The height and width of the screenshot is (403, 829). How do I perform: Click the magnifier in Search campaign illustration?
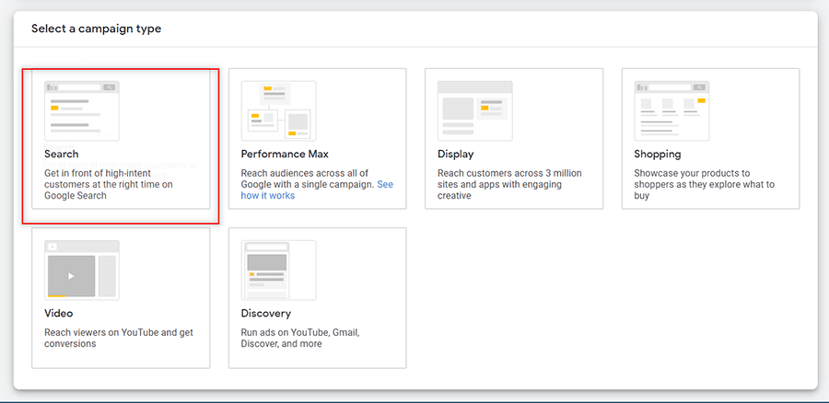click(x=109, y=87)
